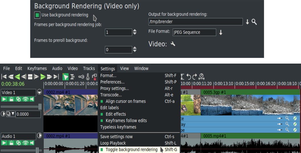
Task: Expand the Video 1 track with its round arrow
Action: tap(40, 92)
